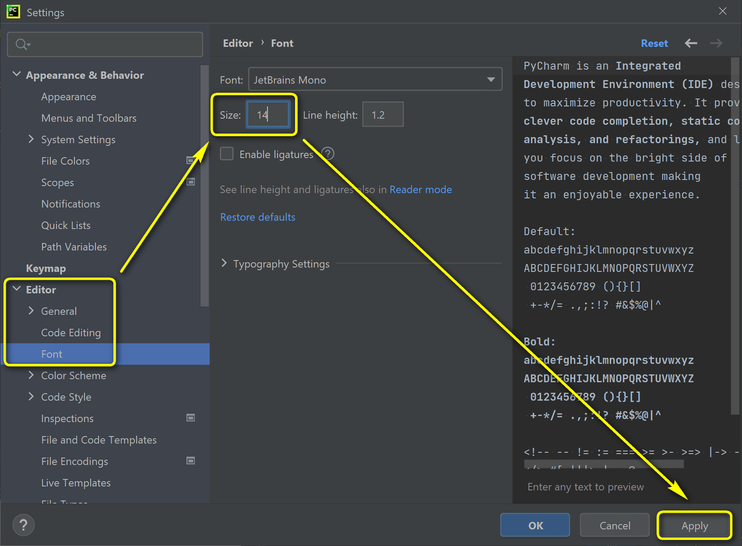
Task: Click project-level icon next to Scopes
Action: point(190,182)
